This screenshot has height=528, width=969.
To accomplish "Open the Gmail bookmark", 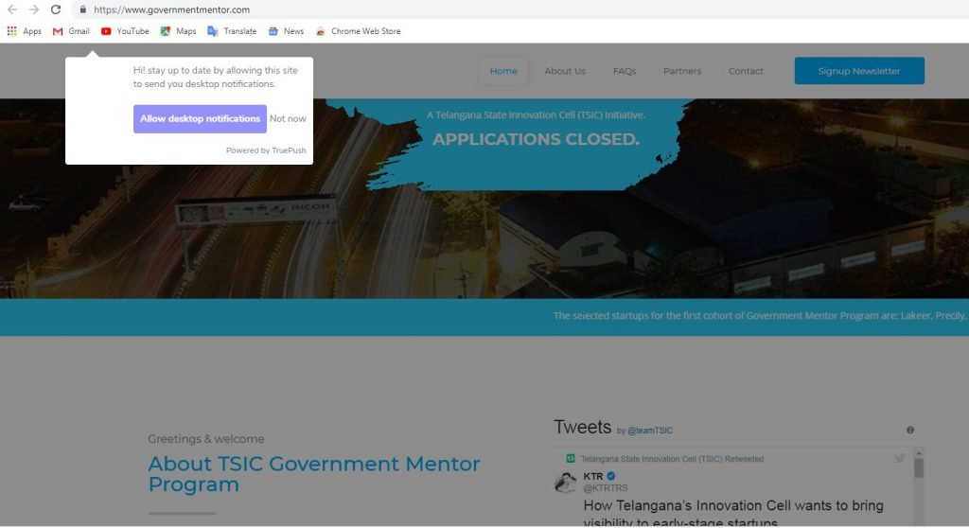I will [x=71, y=31].
